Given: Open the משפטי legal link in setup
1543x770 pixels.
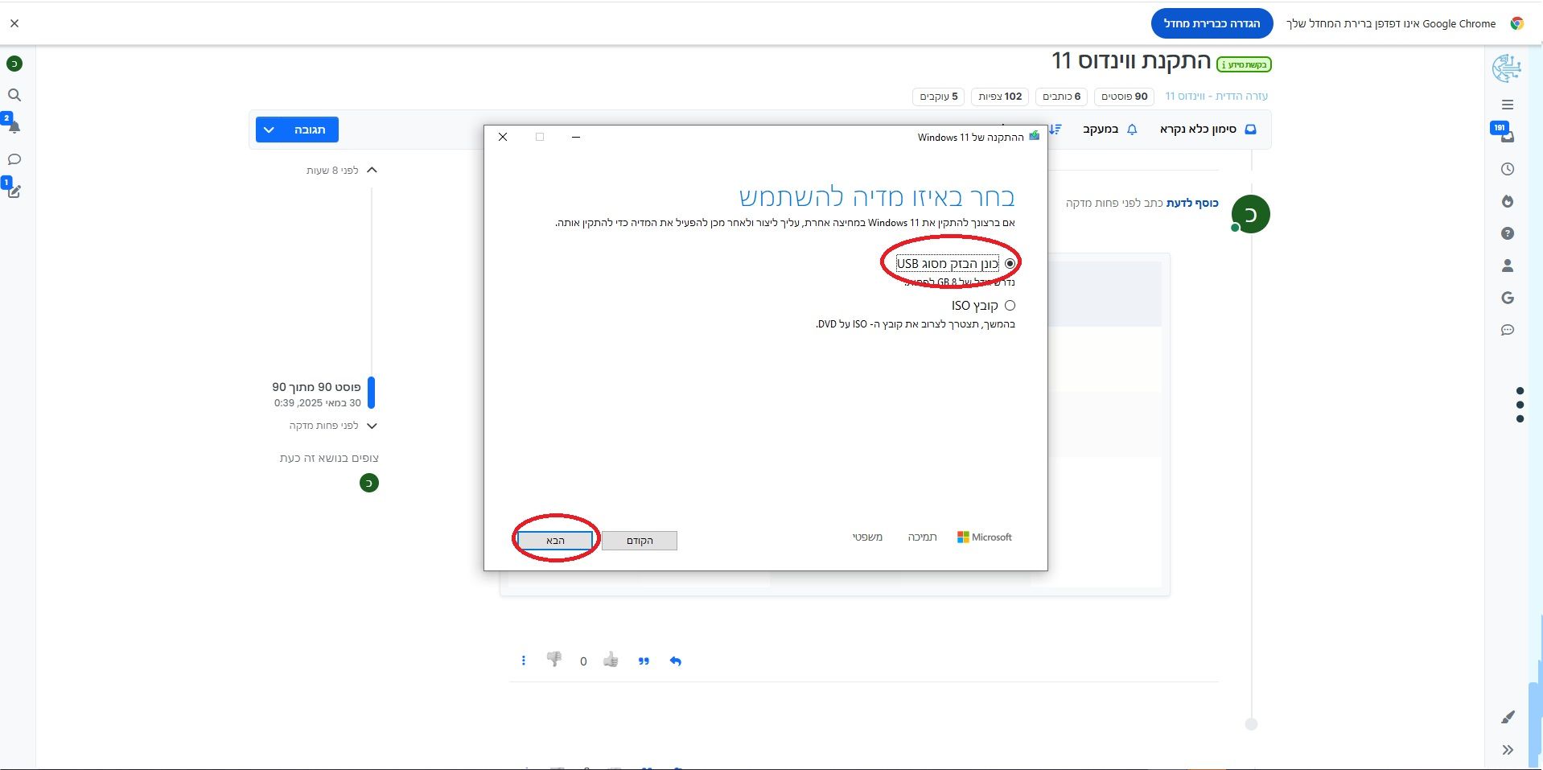Looking at the screenshot, I should coord(867,537).
